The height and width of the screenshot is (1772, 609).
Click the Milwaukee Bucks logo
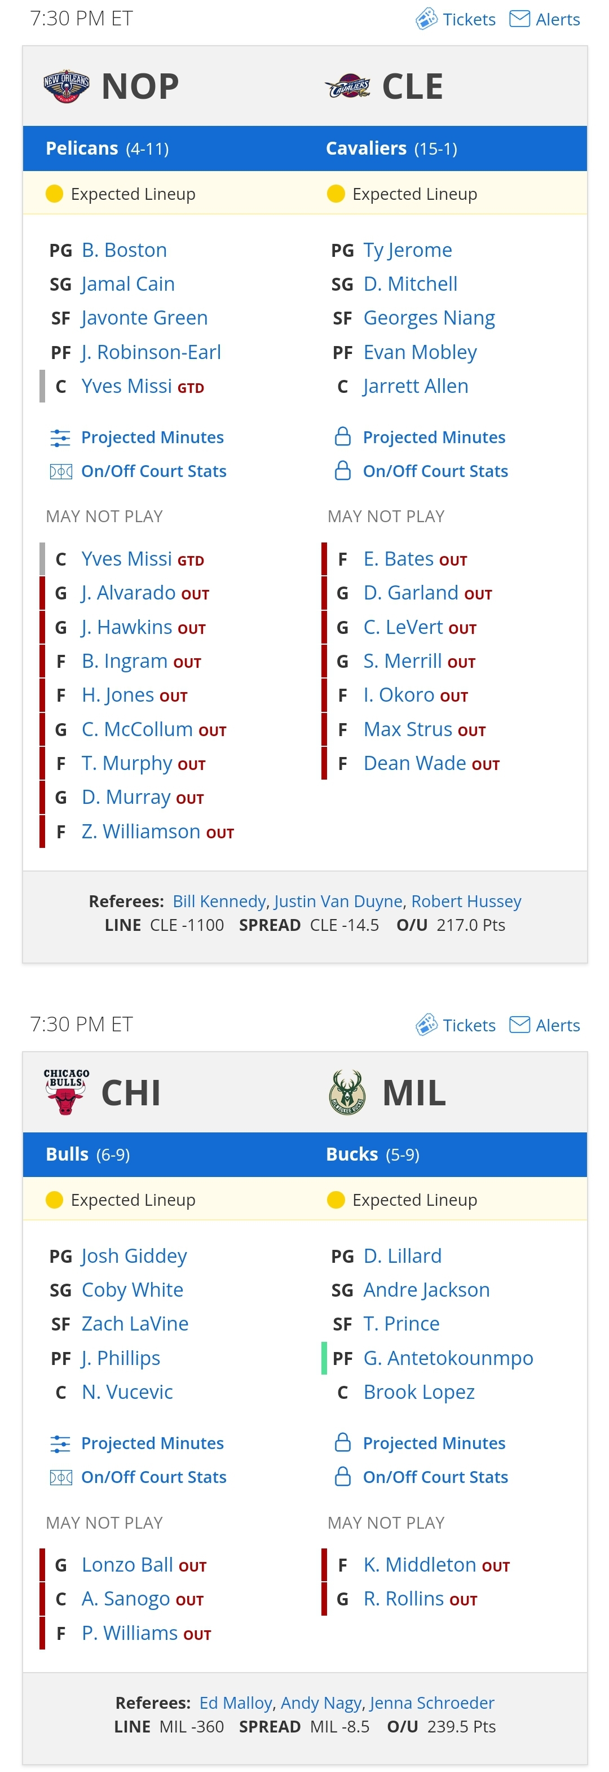coord(348,1092)
